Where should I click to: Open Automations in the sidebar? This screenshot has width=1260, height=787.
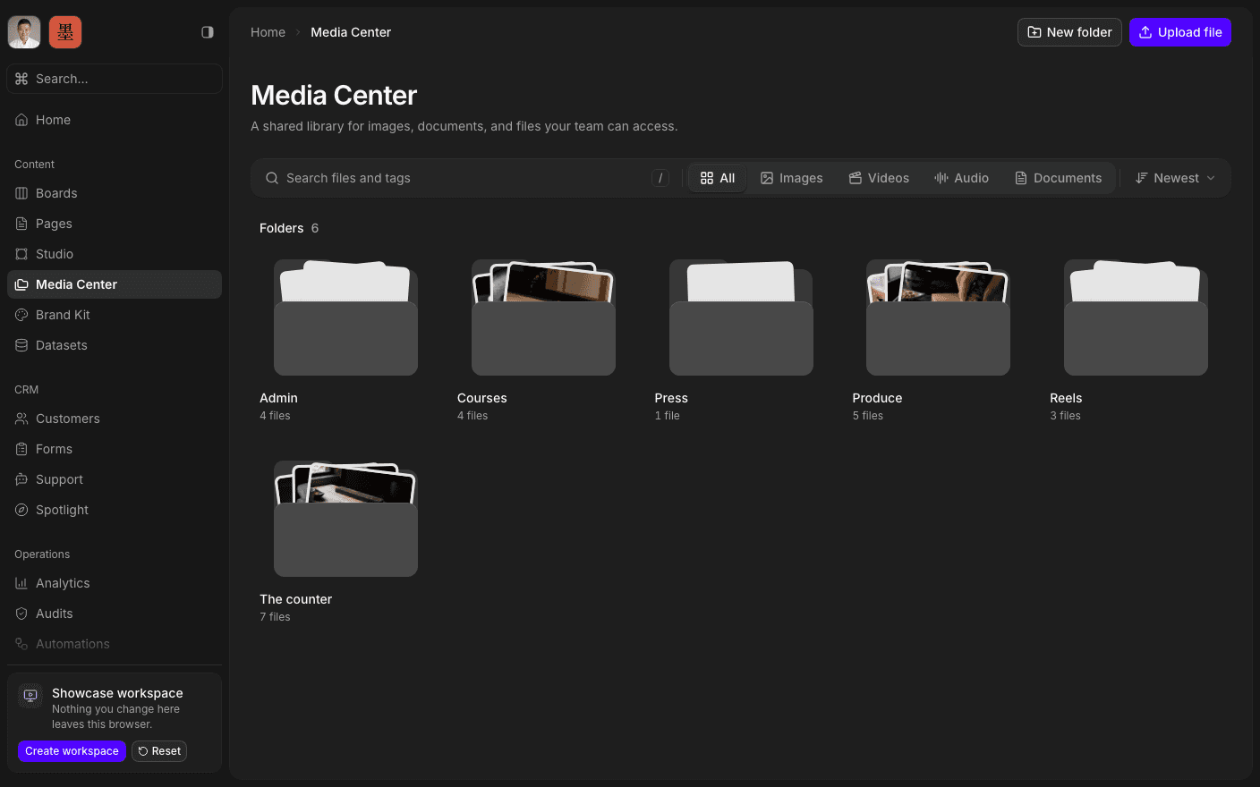115,644
